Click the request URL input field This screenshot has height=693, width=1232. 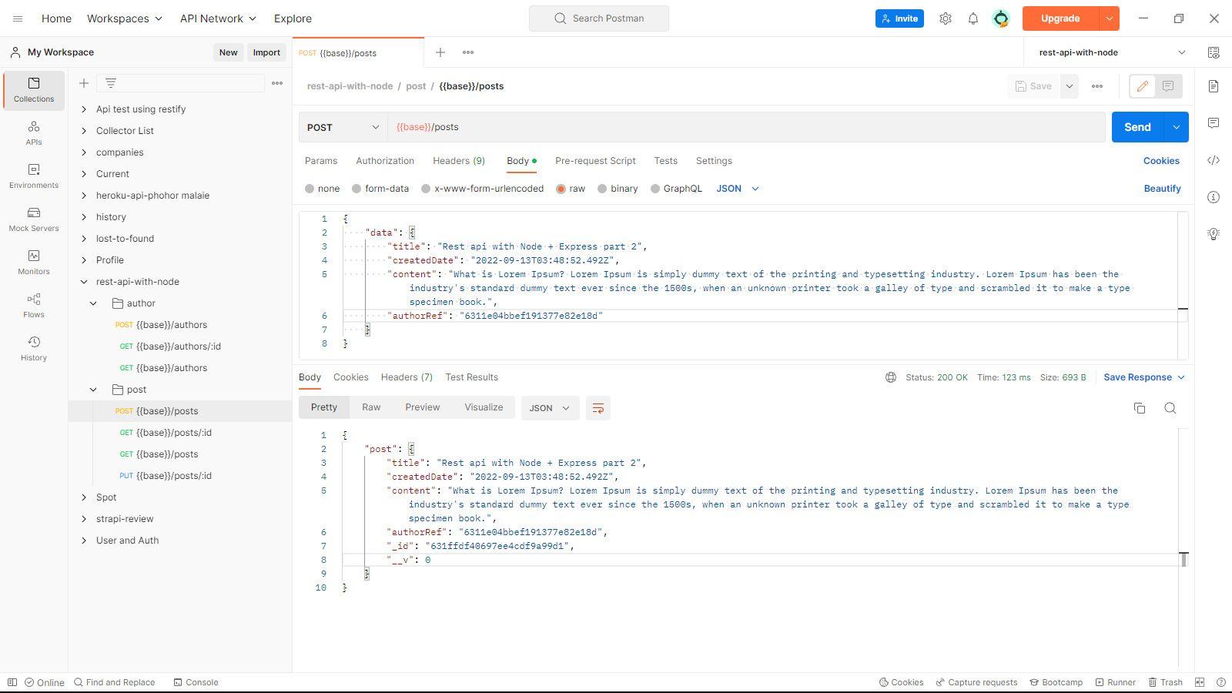point(747,127)
